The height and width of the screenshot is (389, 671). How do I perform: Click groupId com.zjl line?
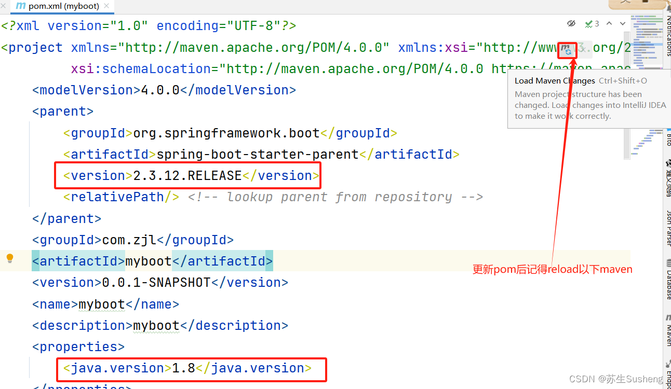click(x=133, y=240)
